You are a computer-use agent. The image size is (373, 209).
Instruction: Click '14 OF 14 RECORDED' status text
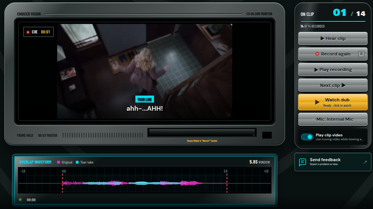[312, 26]
